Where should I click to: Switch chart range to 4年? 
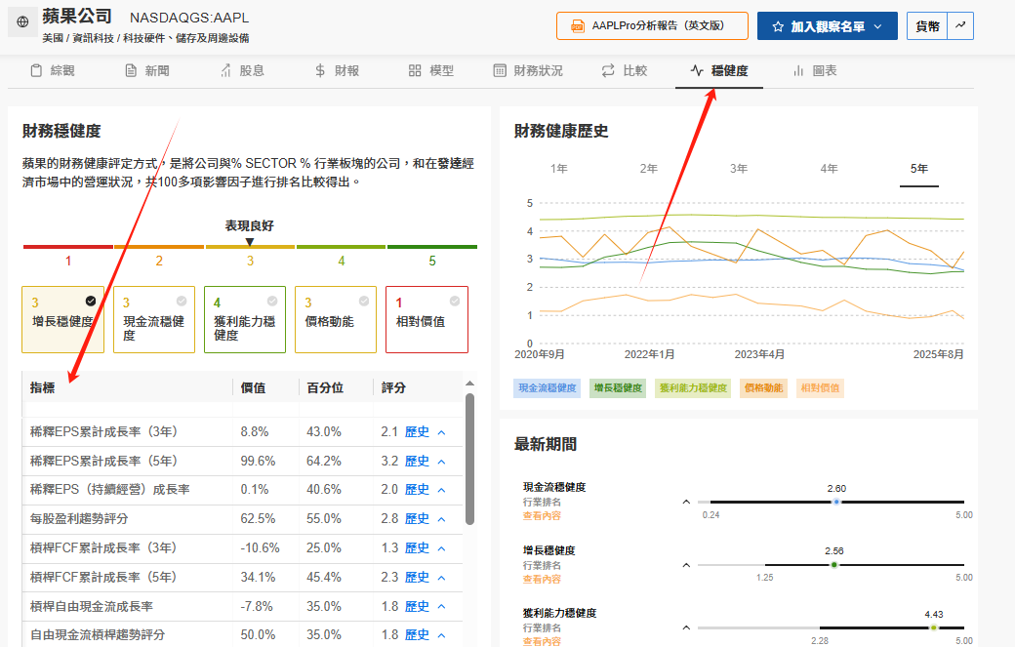(x=829, y=169)
